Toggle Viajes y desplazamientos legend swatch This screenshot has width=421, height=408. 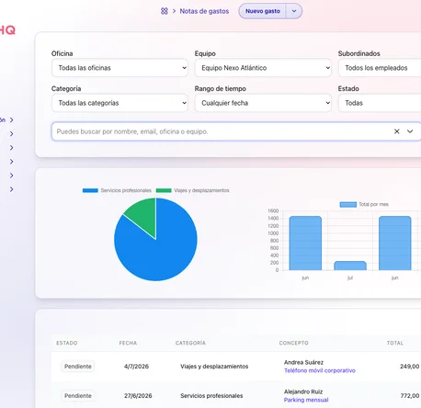pos(164,190)
